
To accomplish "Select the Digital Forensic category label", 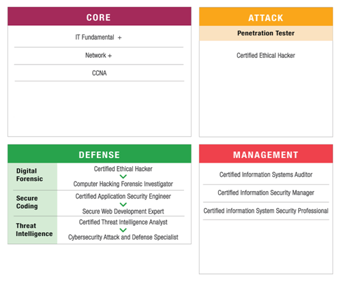I will click(x=29, y=175).
